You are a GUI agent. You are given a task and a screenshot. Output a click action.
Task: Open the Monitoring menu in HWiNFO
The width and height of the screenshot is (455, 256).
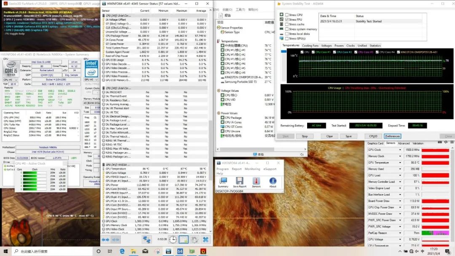[252, 169]
